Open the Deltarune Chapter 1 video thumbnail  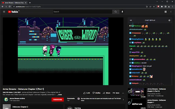pyautogui.click(x=137, y=104)
